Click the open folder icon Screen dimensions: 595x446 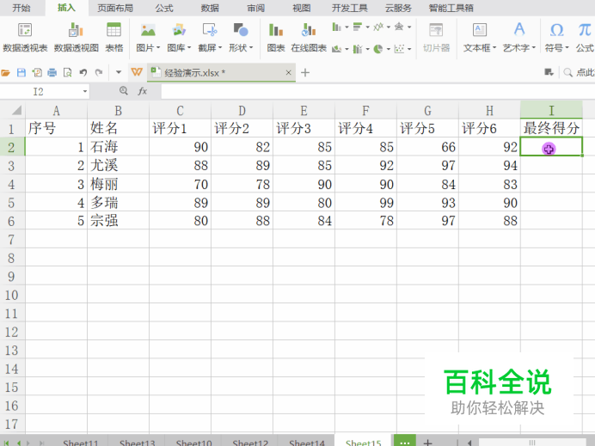5,72
